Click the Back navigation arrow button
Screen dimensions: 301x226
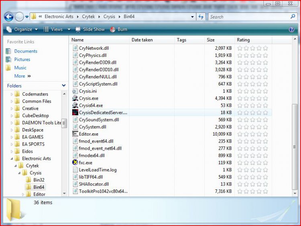tap(9, 17)
